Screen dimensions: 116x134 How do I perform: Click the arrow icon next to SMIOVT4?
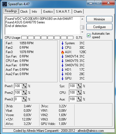coord(63,56)
